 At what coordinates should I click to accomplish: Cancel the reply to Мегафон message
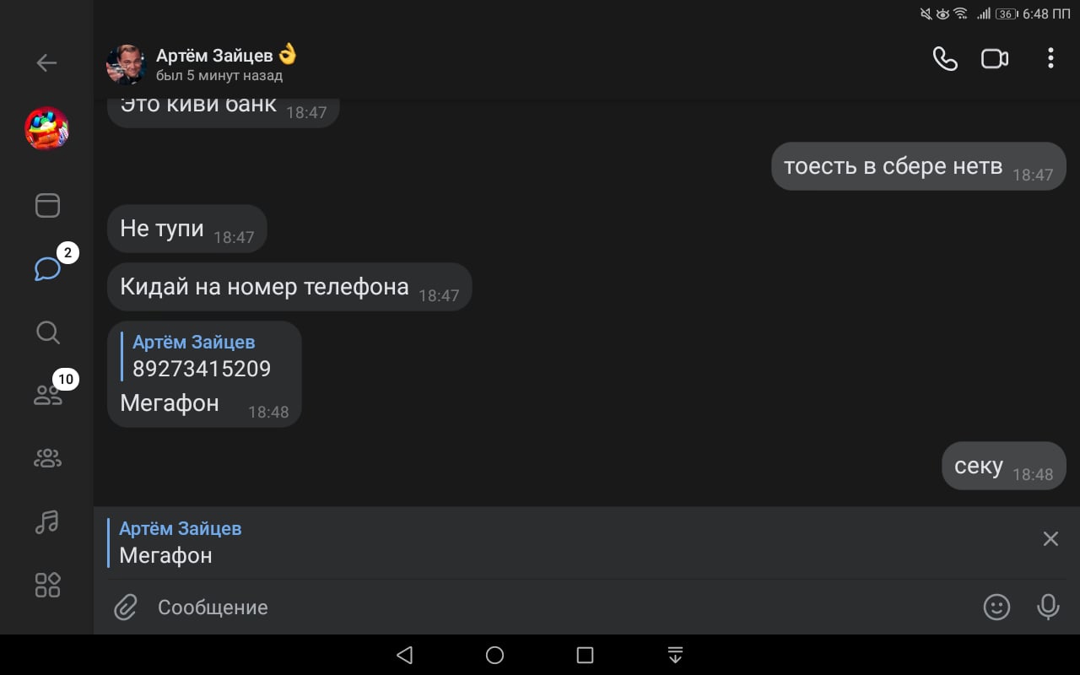click(x=1050, y=539)
